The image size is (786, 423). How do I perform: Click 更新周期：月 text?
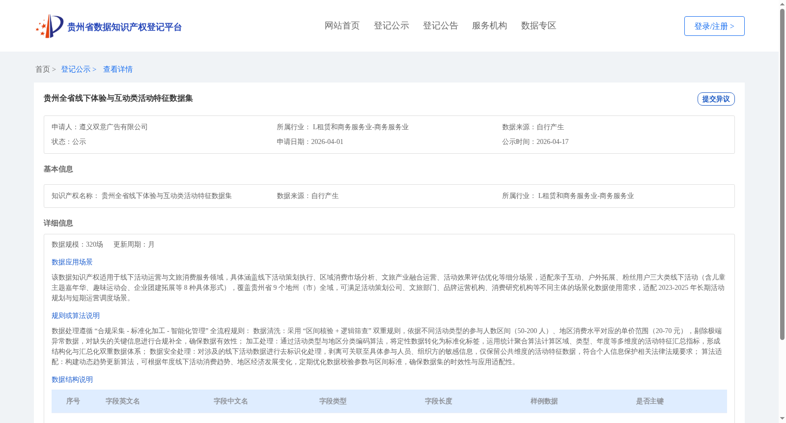tap(134, 244)
